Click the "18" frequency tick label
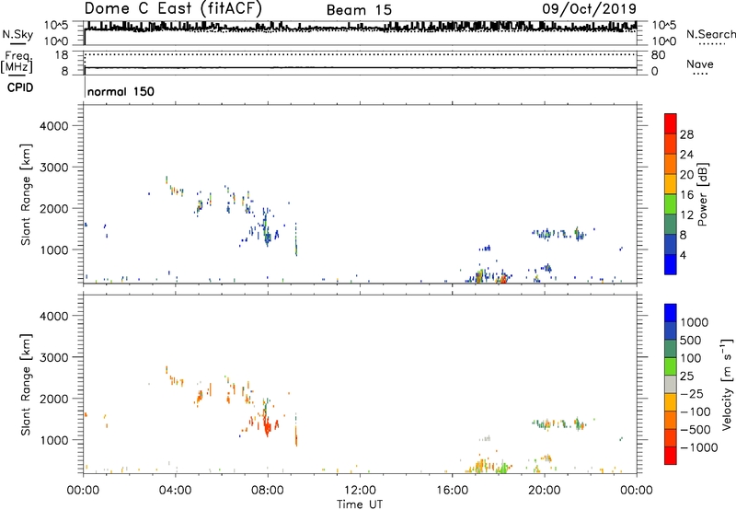 click(61, 55)
